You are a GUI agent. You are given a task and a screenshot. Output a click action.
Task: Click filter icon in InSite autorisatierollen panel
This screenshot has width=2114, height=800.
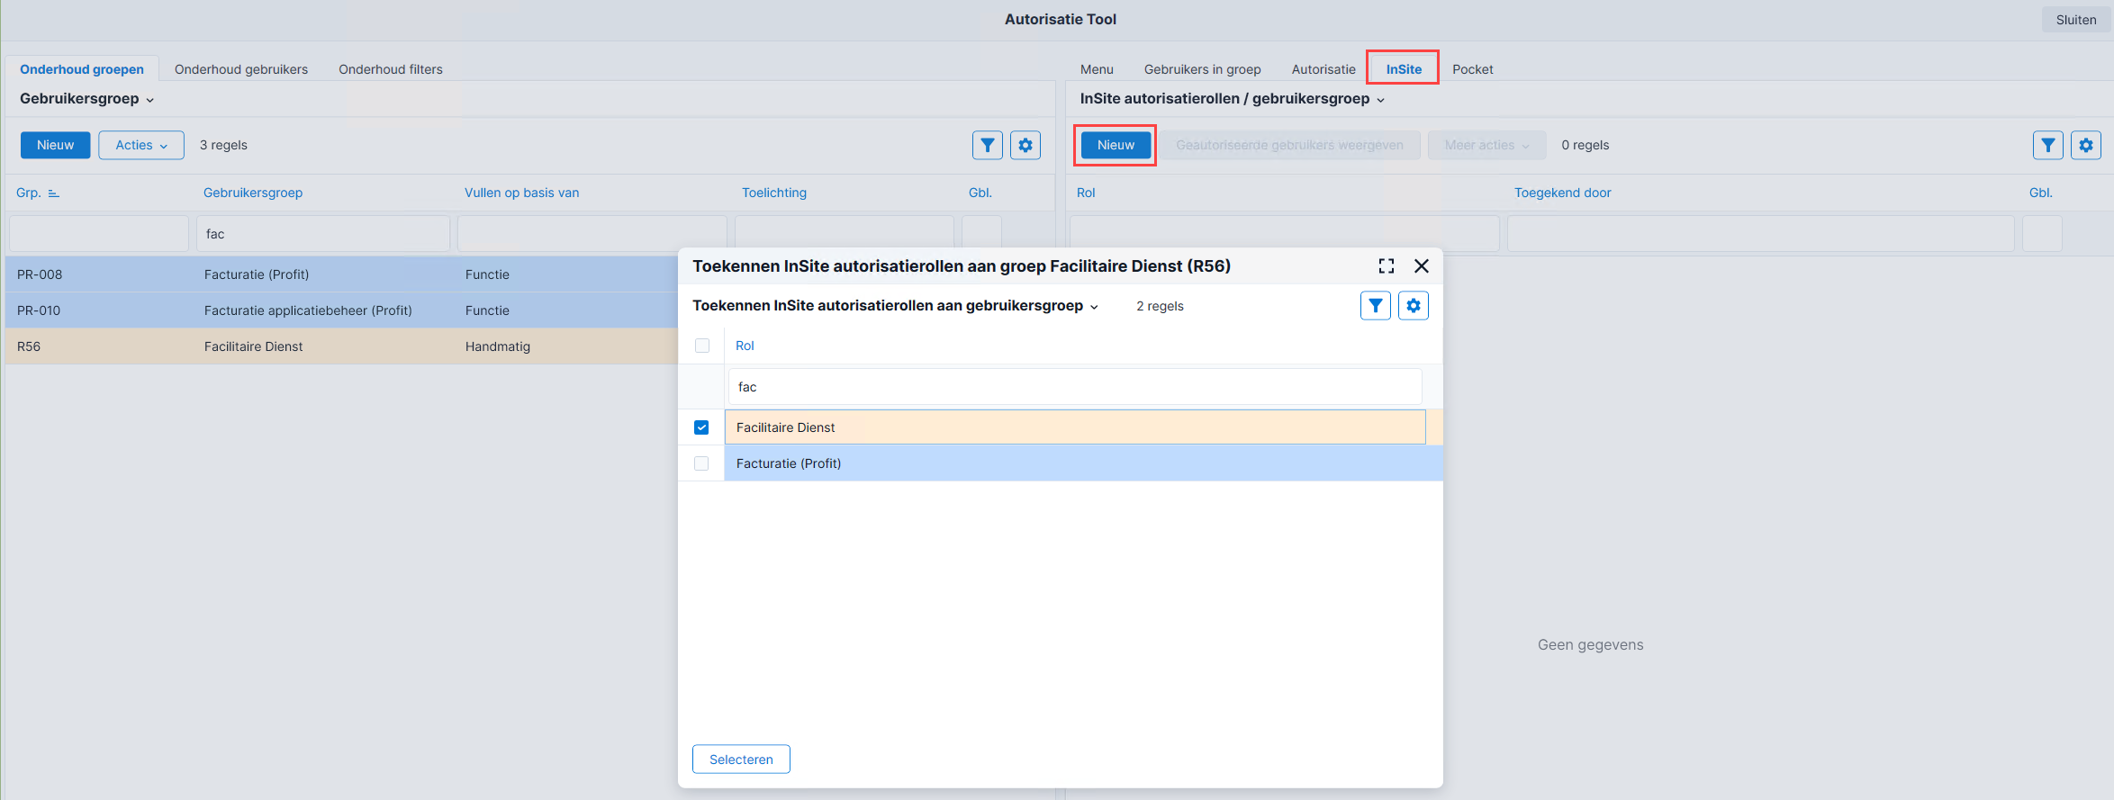pos(2048,145)
